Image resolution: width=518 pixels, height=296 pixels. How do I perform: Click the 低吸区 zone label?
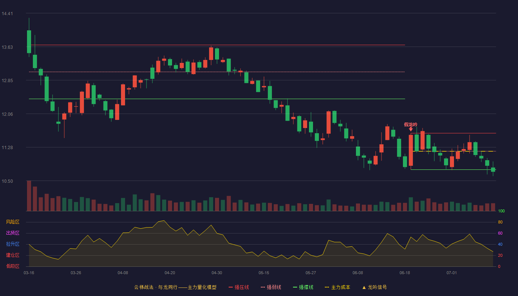pyautogui.click(x=13, y=266)
